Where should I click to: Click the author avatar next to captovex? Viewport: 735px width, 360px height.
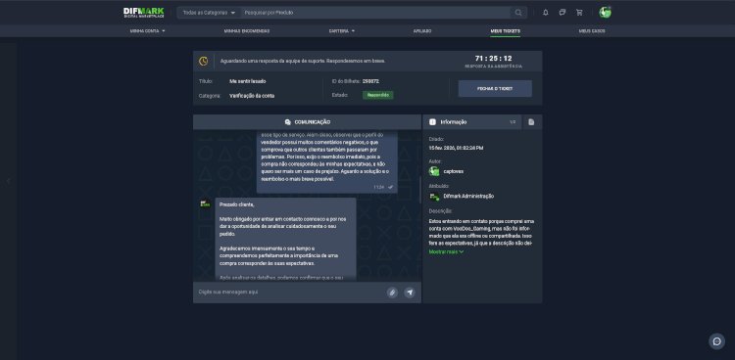tap(434, 171)
